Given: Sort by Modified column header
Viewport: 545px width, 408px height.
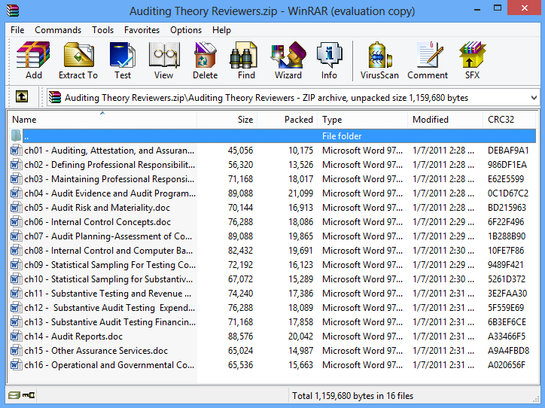Looking at the screenshot, I should coord(445,120).
